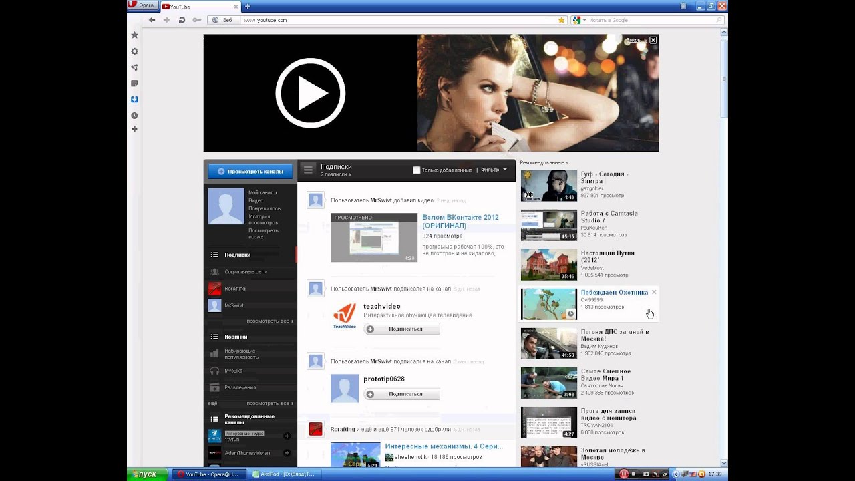Expand просмотреть все under Новинки
The image size is (855, 481).
coord(269,404)
